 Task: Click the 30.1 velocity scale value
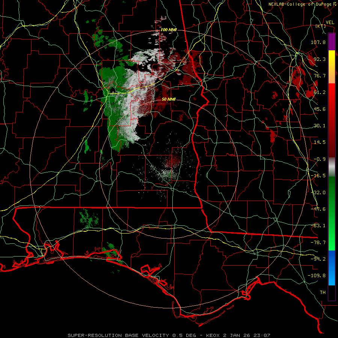(x=320, y=126)
